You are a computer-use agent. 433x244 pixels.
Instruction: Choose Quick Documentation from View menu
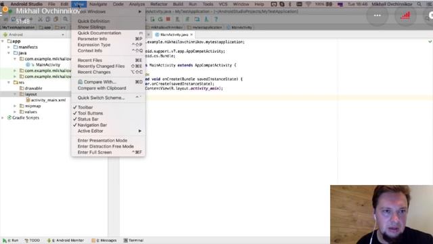[108, 33]
